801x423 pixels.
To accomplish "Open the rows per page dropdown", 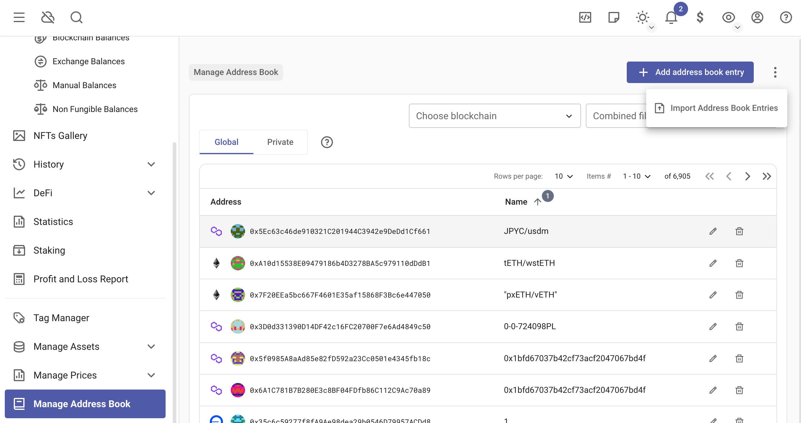I will 563,176.
